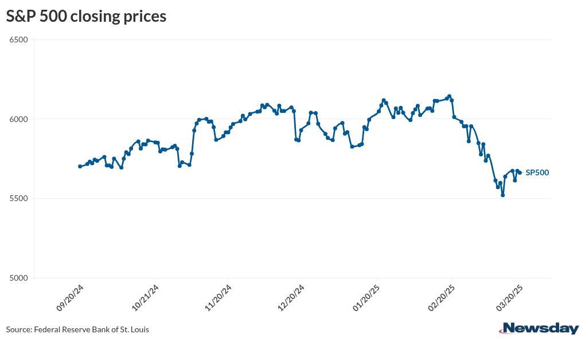This screenshot has width=585, height=342.
Task: Click the 6500 y-axis value label
Action: click(19, 40)
